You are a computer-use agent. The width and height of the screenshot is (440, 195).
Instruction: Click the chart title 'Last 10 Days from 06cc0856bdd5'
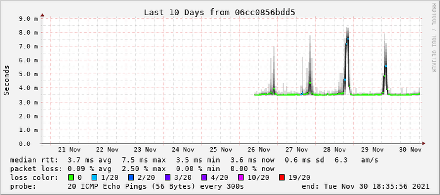[x=219, y=12]
